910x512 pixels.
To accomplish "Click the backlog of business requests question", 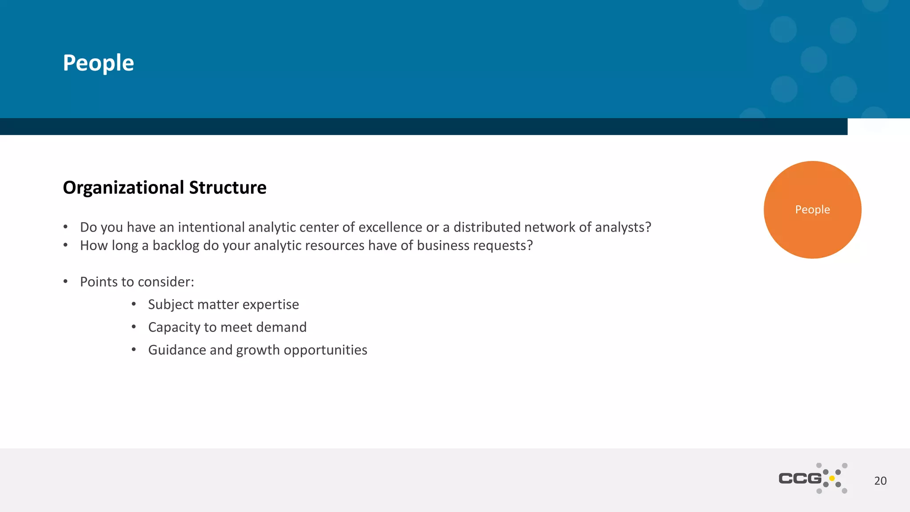I will pos(306,245).
